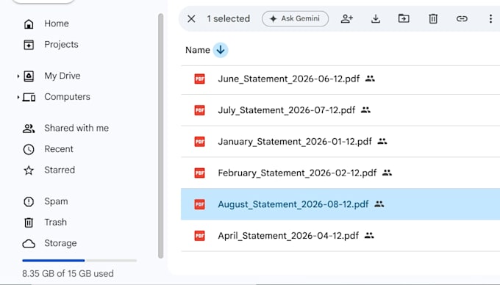This screenshot has width=500, height=285.
Task: Expand the My Drive tree arrow
Action: tap(18, 76)
